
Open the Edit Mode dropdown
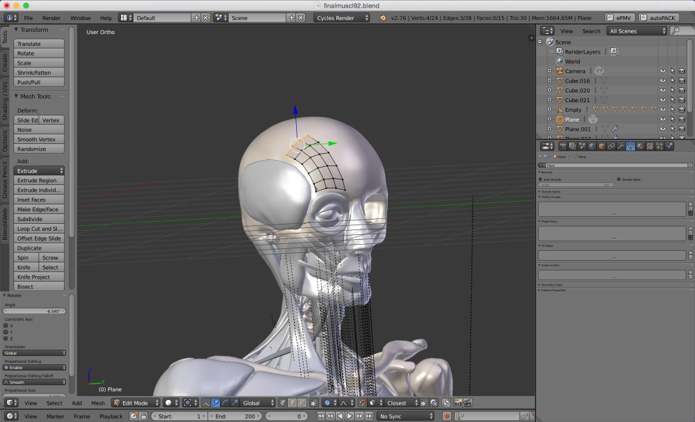point(136,403)
